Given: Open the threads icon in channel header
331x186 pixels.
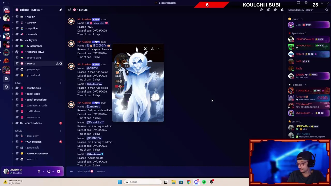Looking at the screenshot, I should tap(261, 10).
